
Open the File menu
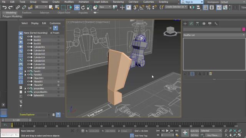[x=3, y=2]
